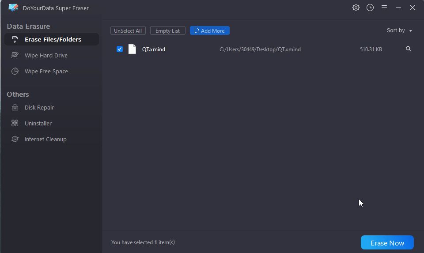
Task: Click the Disk Repair toolbox icon
Action: coord(15,108)
